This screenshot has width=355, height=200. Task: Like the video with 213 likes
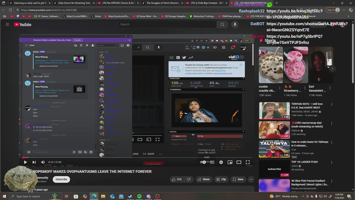point(176,179)
